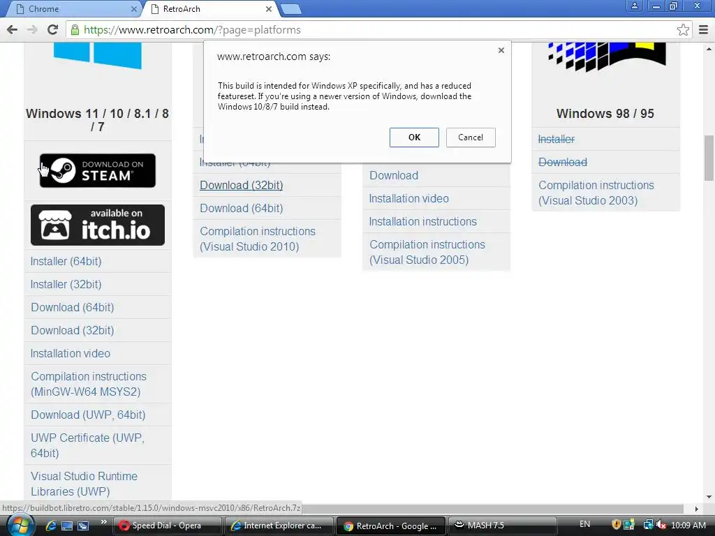Switch to MASH 7.5 taskbar window
The image size is (715, 536).
(x=503, y=526)
